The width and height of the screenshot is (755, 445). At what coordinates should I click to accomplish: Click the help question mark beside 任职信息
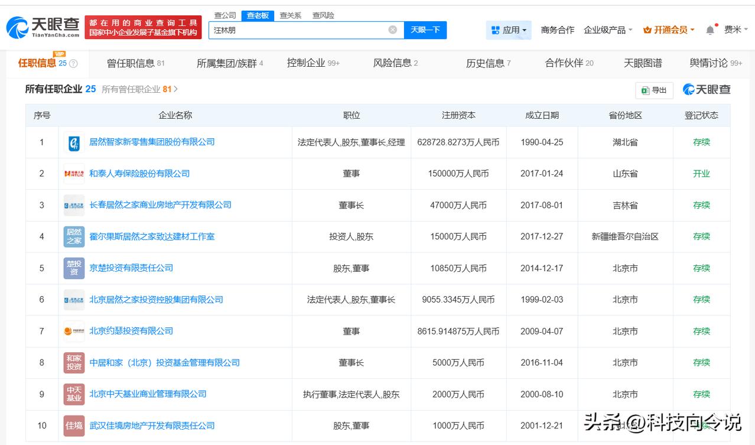[x=73, y=64]
